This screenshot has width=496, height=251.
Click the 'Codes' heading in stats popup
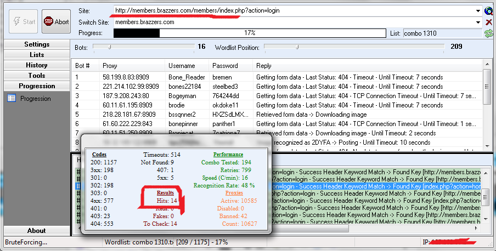[99, 155]
